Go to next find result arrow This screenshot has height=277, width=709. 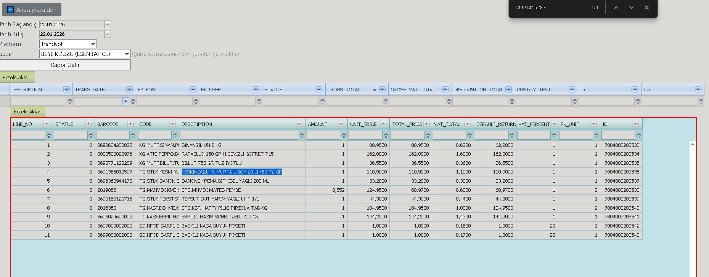(631, 8)
